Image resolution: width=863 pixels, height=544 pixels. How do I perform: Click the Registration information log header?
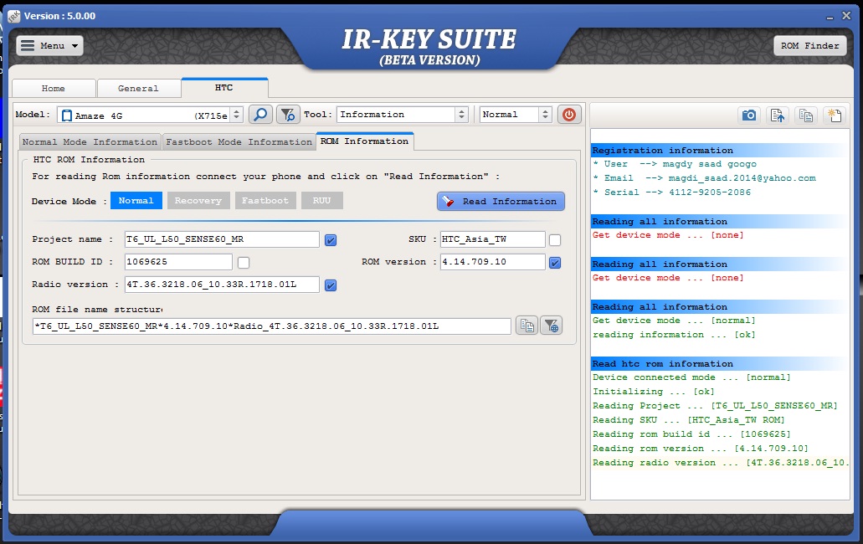click(x=720, y=150)
